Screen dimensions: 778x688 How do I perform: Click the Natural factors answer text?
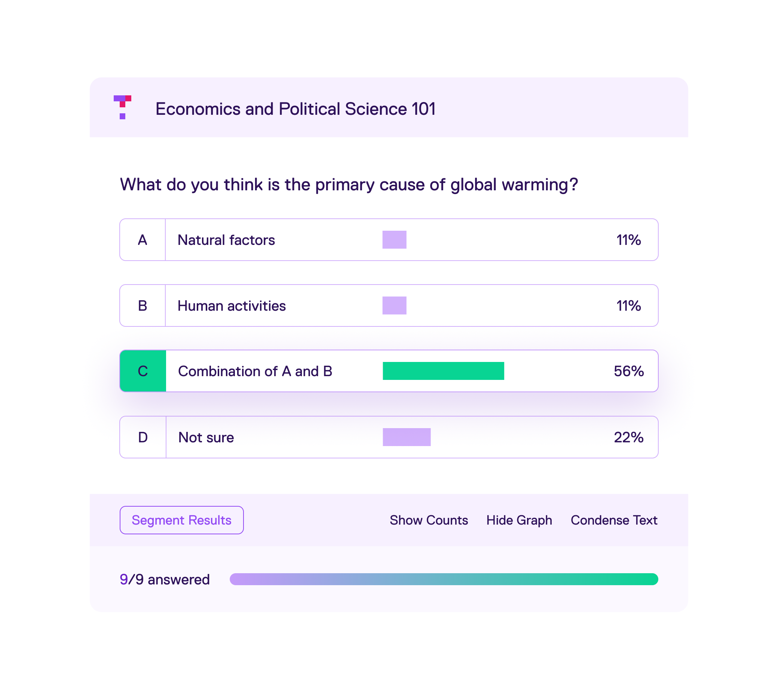(226, 240)
